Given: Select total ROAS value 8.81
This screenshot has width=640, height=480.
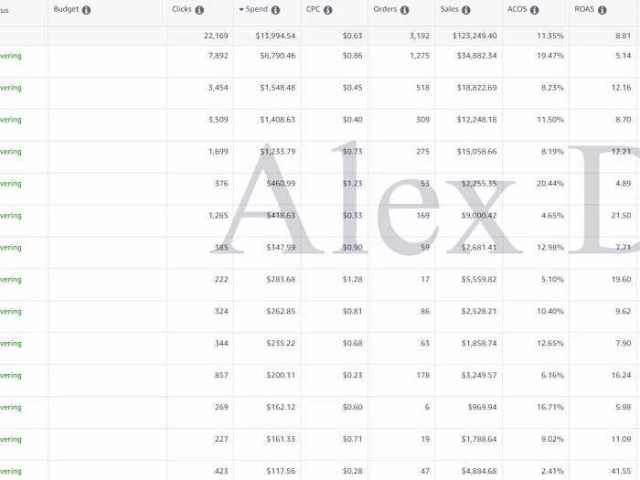Looking at the screenshot, I should [x=624, y=36].
